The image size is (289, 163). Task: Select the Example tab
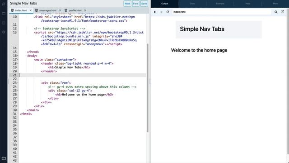point(220,4)
